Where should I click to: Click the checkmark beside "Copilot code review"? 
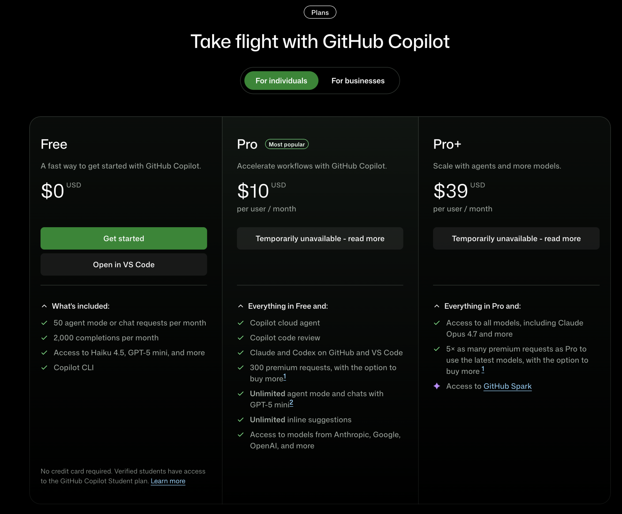click(x=241, y=338)
